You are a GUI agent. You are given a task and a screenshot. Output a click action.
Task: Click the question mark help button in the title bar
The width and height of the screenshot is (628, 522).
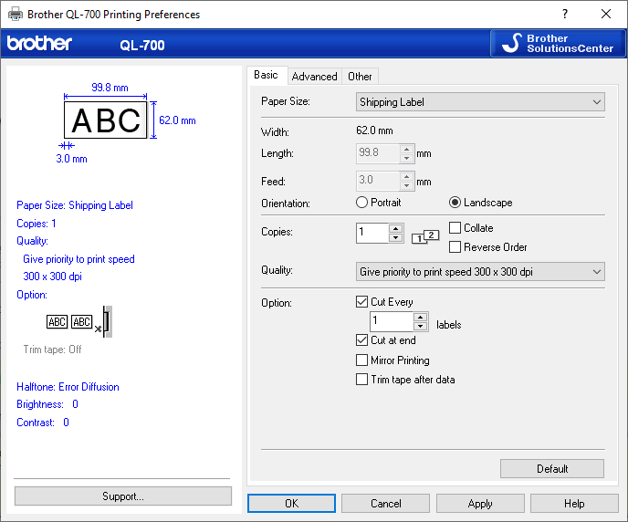click(565, 14)
